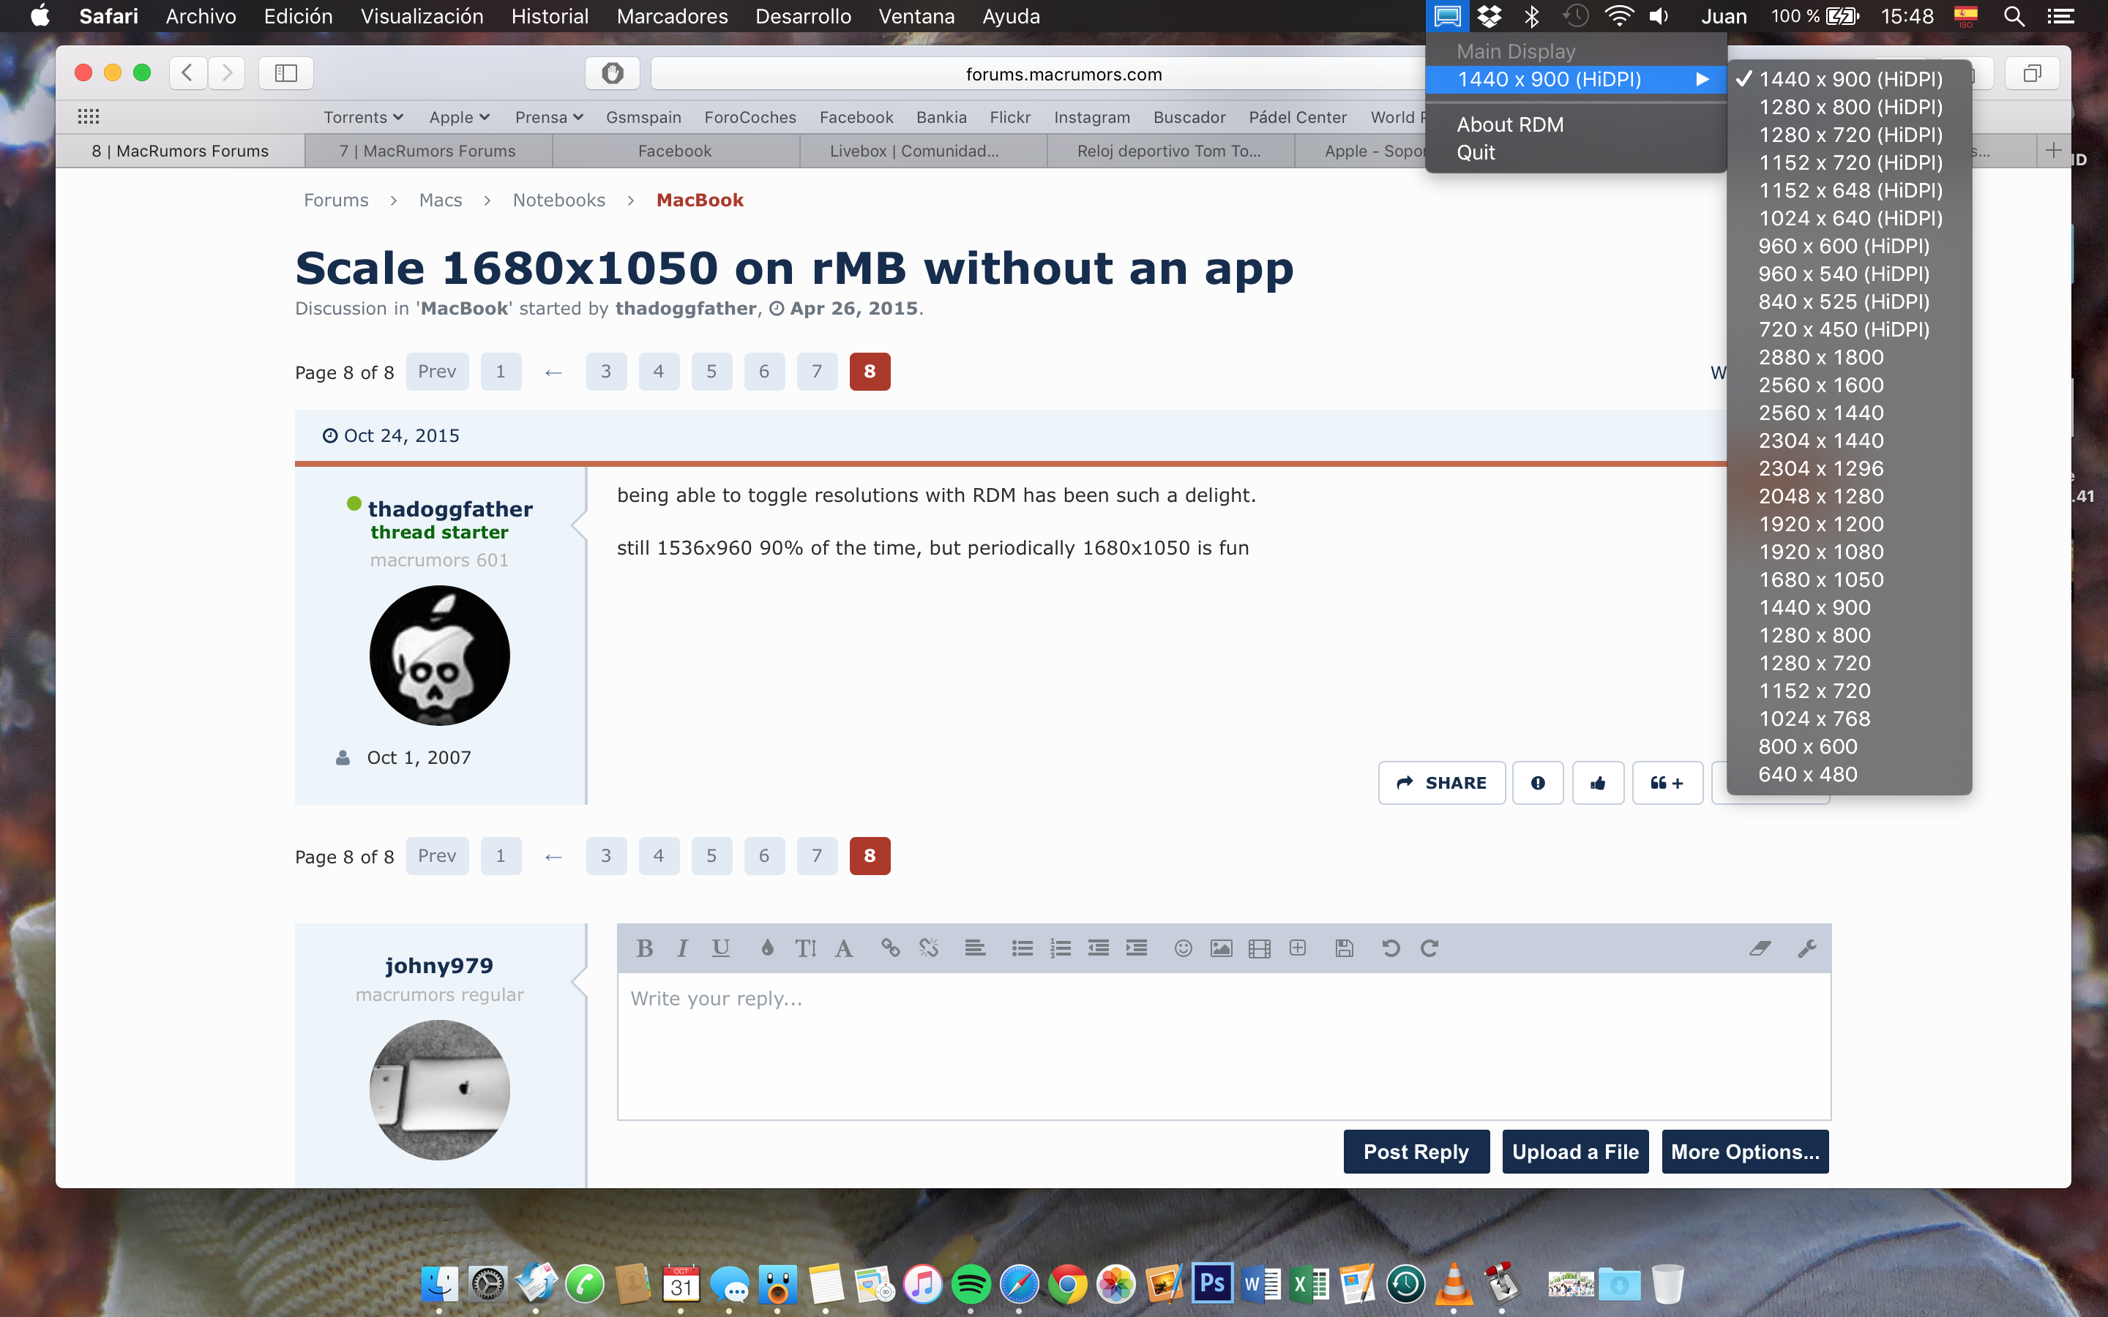Choose 1280 x 800 (HiDPI) resolution option
This screenshot has width=2108, height=1317.
1850,107
